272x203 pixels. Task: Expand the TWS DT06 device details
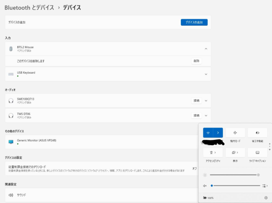206,116
